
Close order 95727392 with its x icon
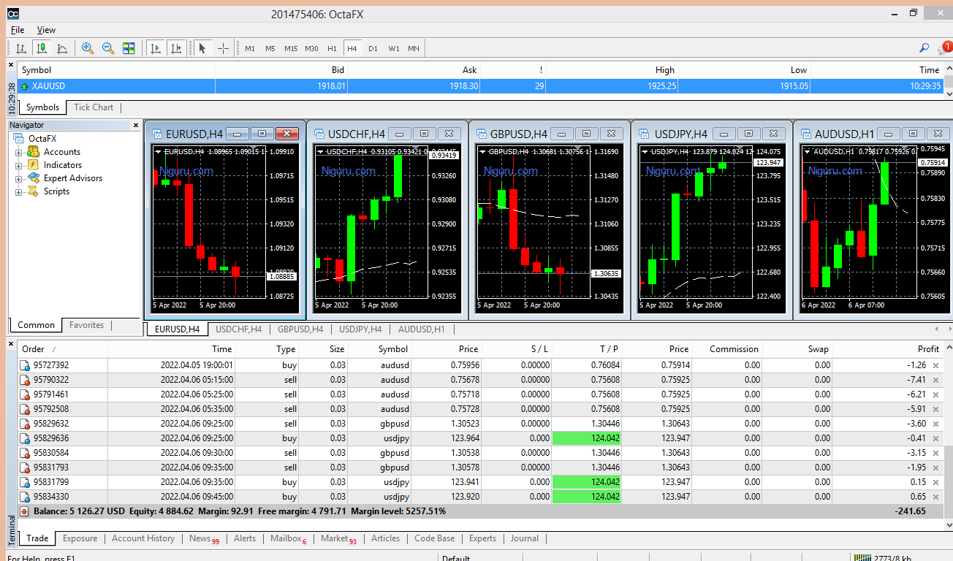[x=935, y=365]
